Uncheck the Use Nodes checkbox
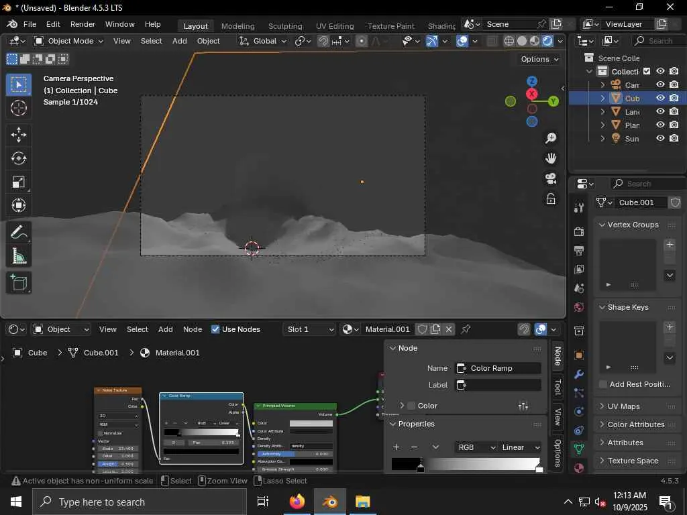This screenshot has width=687, height=515. (x=215, y=329)
